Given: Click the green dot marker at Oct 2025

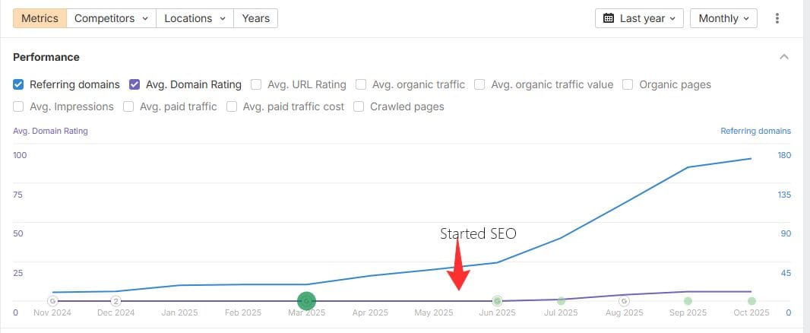Looking at the screenshot, I should coord(751,301).
